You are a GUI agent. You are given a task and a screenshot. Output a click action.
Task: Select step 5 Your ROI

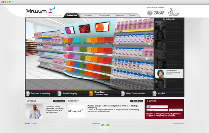(168, 93)
